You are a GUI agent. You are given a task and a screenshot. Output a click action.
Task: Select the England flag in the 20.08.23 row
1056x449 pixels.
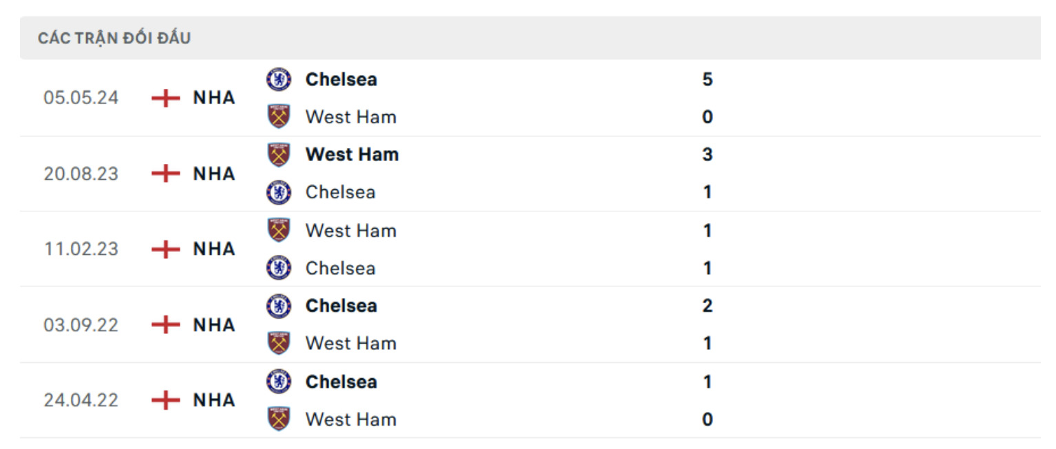(x=167, y=174)
